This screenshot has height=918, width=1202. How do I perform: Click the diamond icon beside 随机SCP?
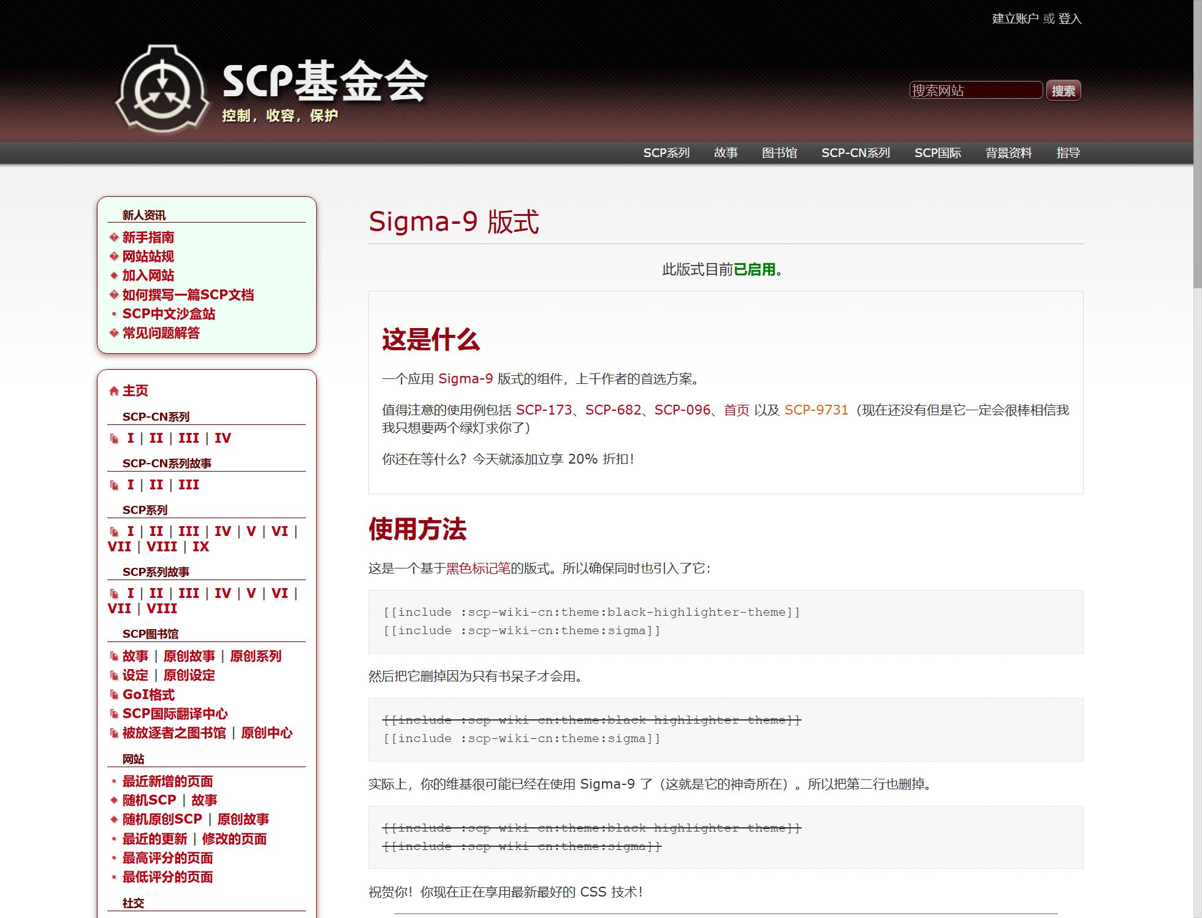click(x=113, y=800)
